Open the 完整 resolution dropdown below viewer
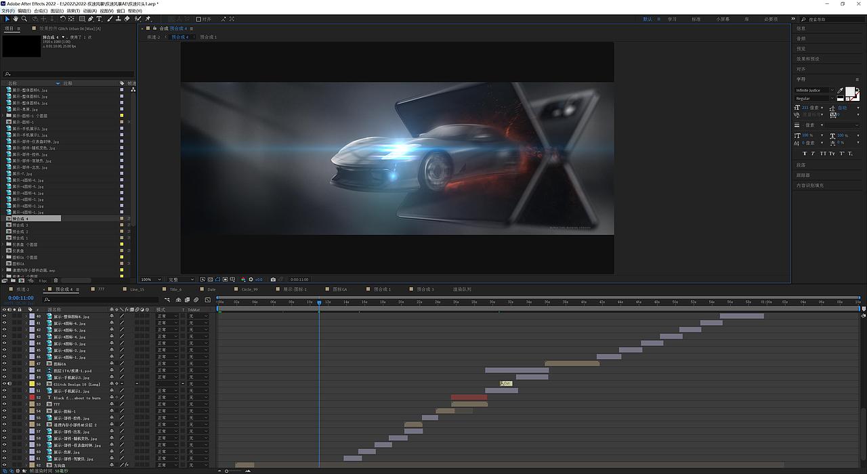Image resolution: width=867 pixels, height=474 pixels. 180,279
